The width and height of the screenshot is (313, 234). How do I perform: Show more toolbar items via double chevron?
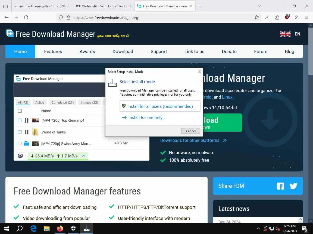click(x=297, y=18)
